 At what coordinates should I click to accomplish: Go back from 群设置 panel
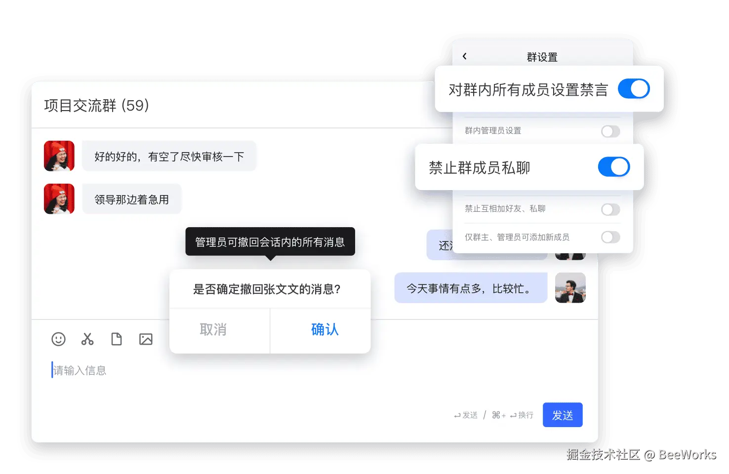[x=464, y=56]
